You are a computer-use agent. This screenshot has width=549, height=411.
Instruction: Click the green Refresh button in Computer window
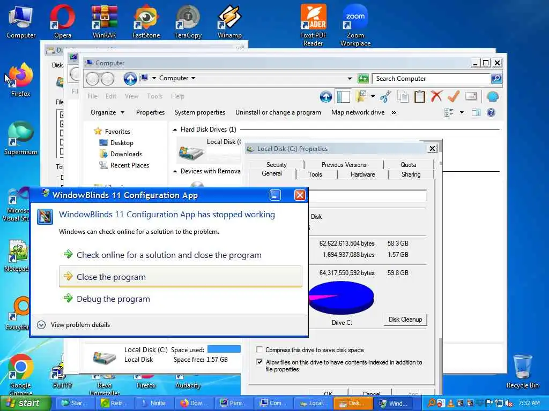363,79
